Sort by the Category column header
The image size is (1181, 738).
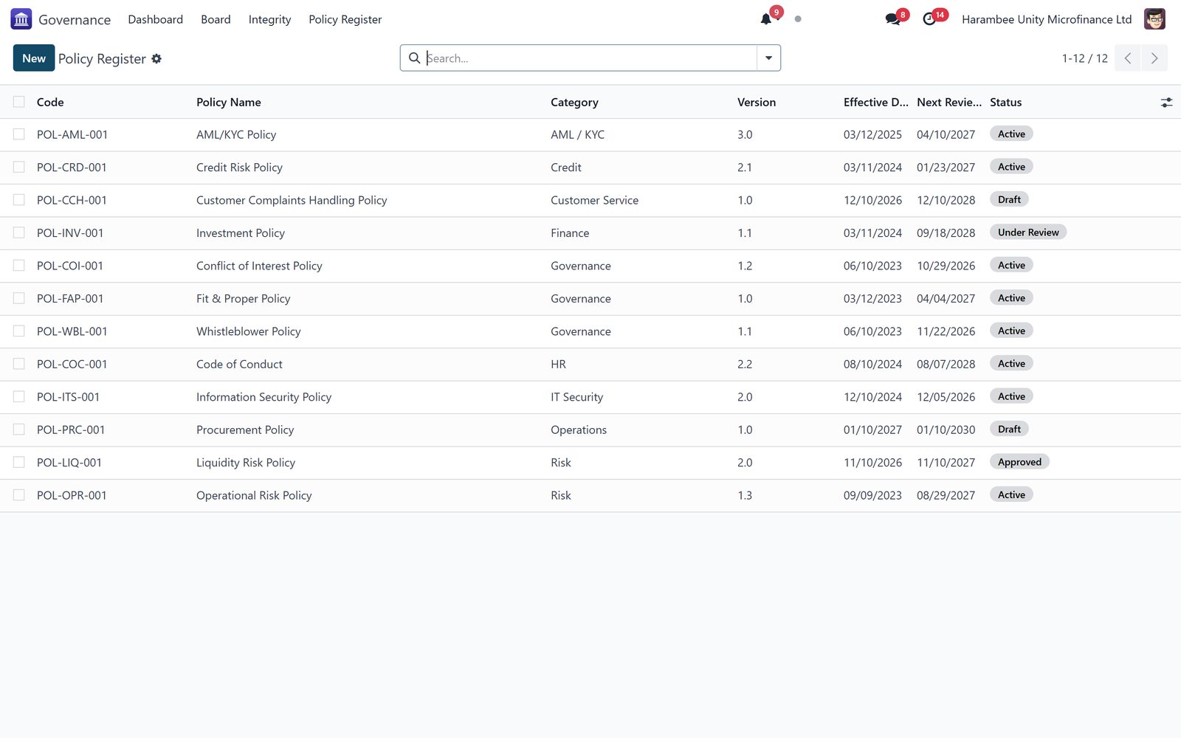[x=574, y=103]
